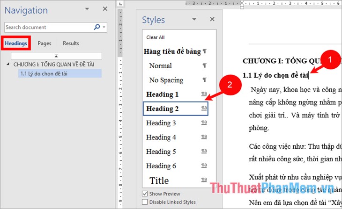
Task: Apply the Heading 2 style
Action: pyautogui.click(x=176, y=108)
